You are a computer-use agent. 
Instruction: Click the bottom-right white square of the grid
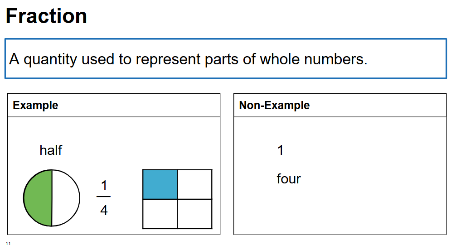(x=194, y=214)
